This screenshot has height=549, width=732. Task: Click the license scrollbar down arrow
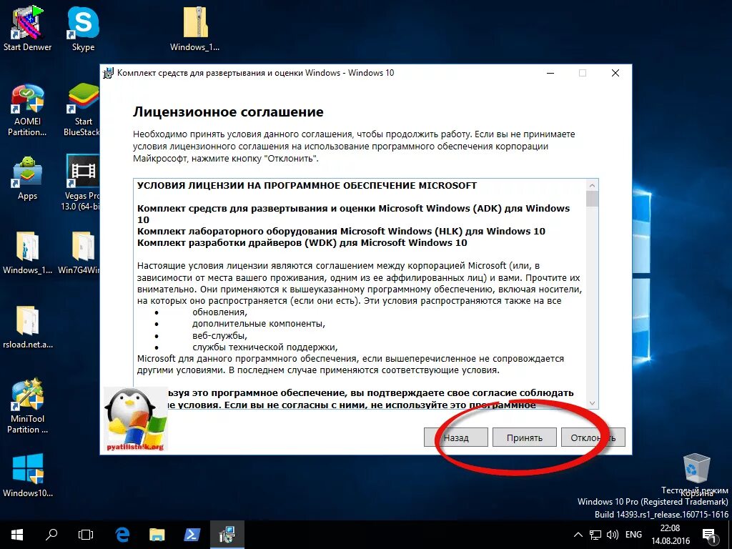593,403
